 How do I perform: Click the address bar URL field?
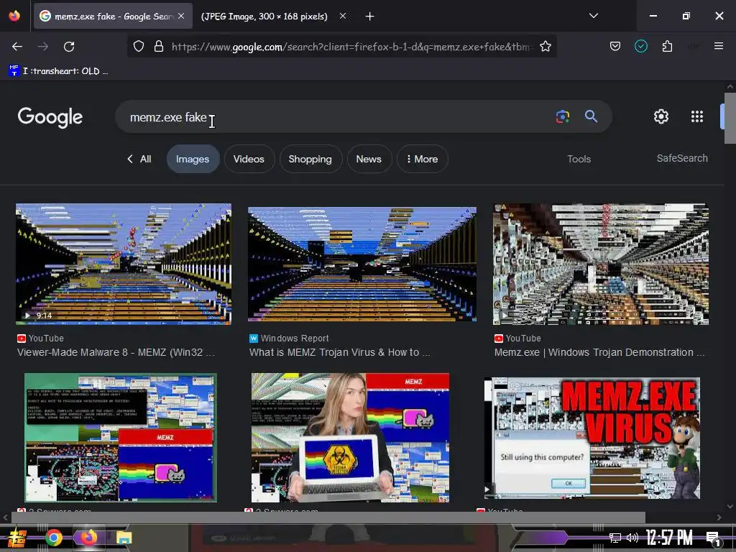(351, 47)
